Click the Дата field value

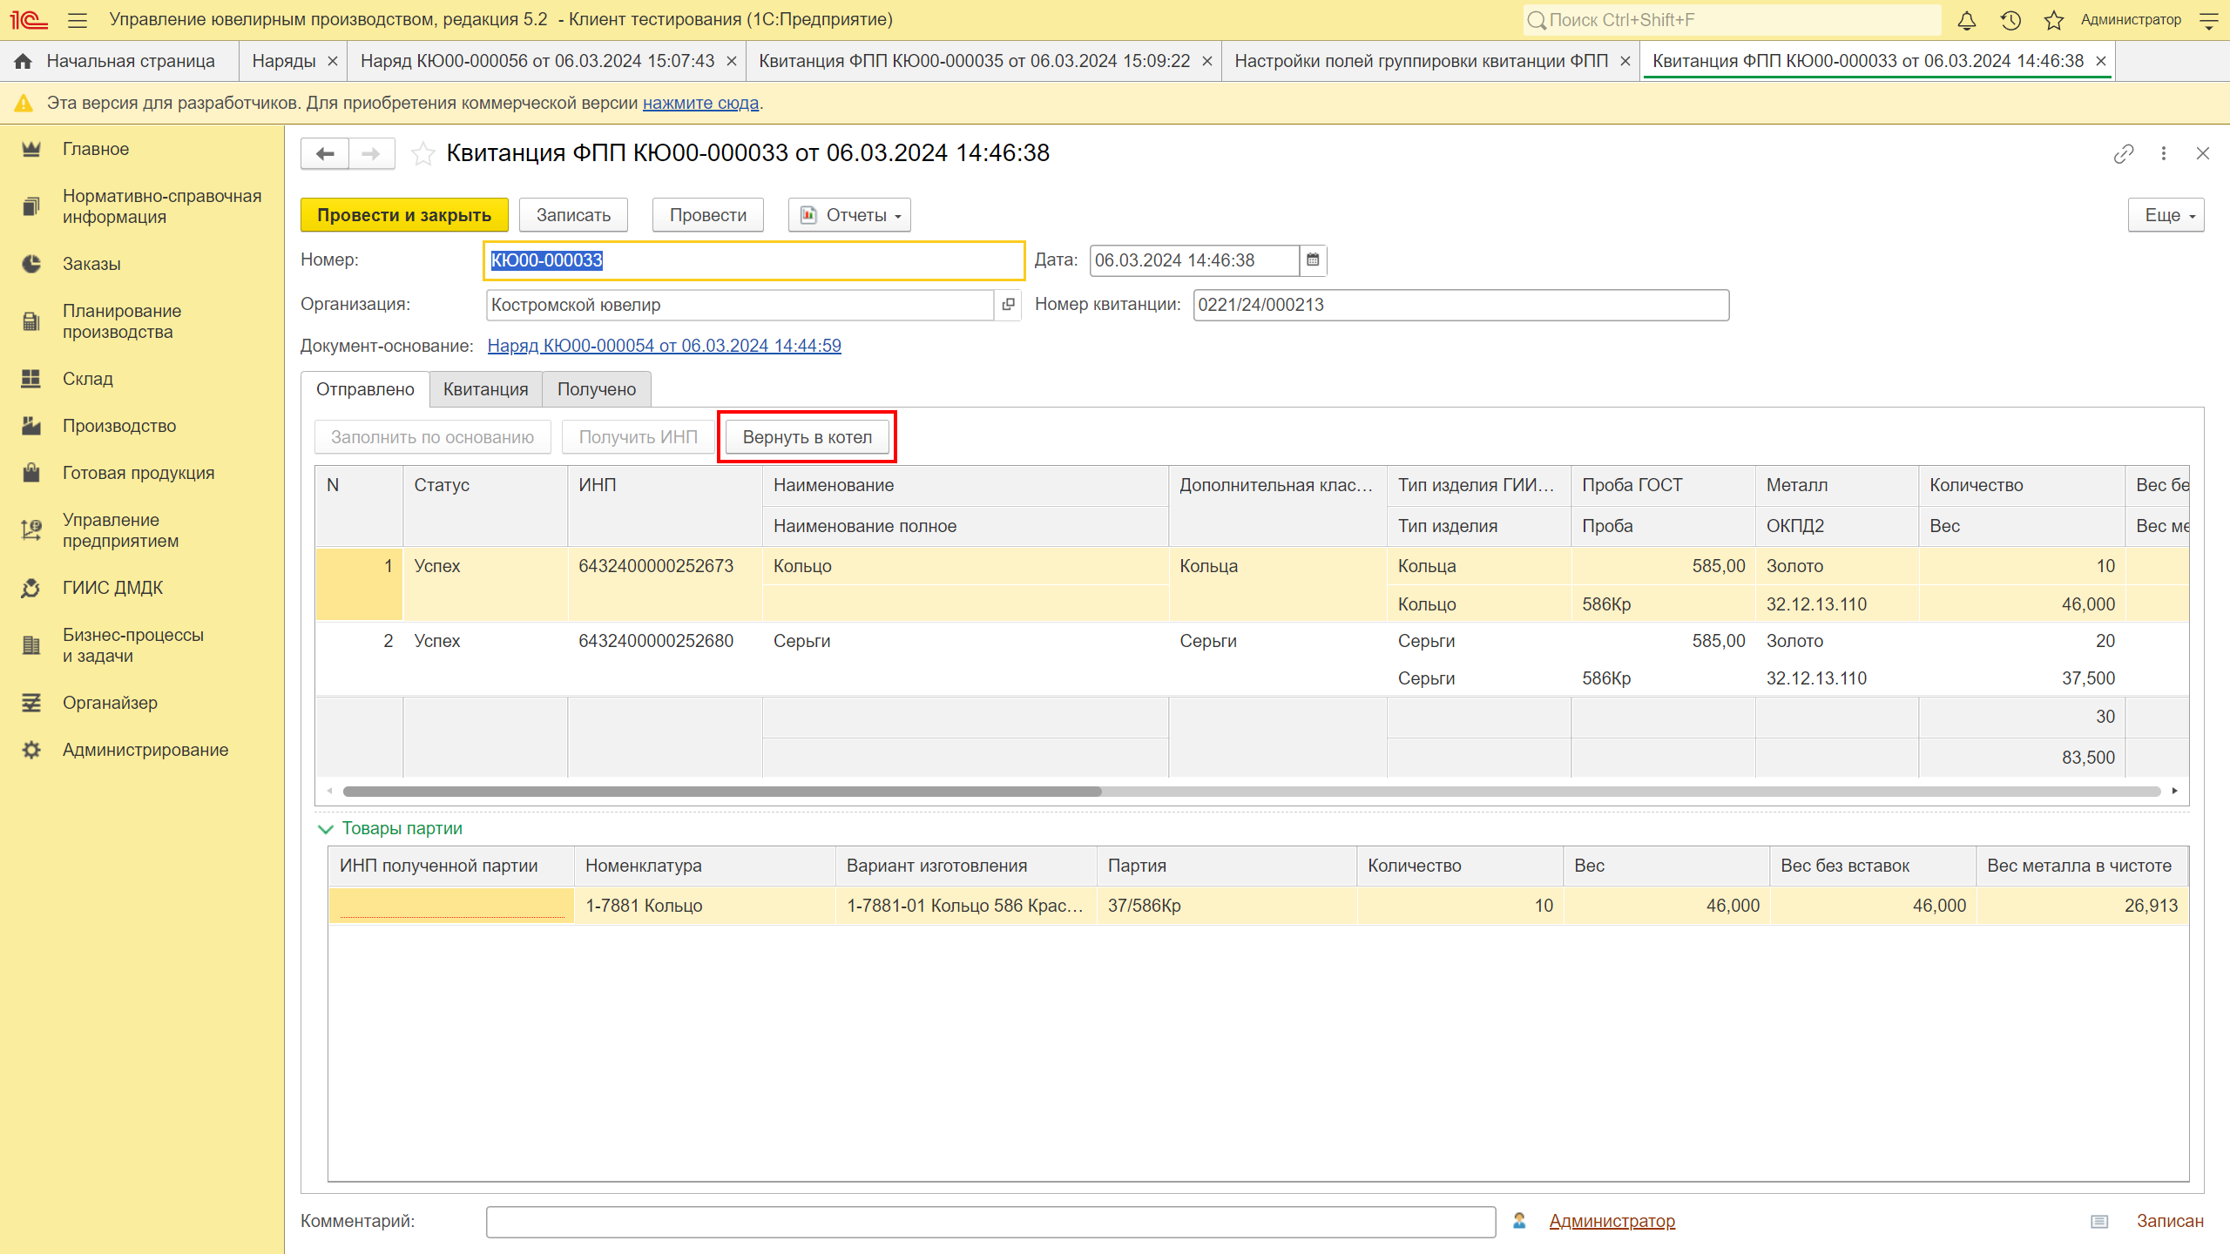(x=1193, y=260)
